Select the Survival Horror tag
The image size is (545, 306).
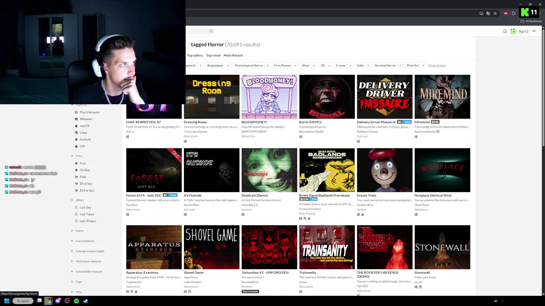click(385, 65)
